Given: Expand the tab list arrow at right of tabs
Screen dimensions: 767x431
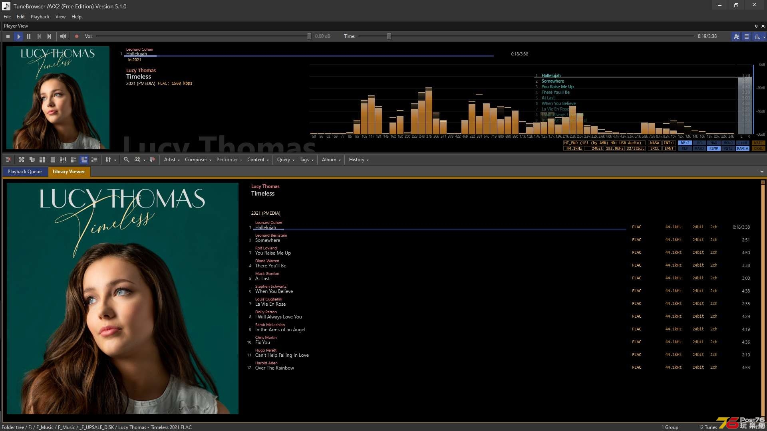Looking at the screenshot, I should 762,172.
